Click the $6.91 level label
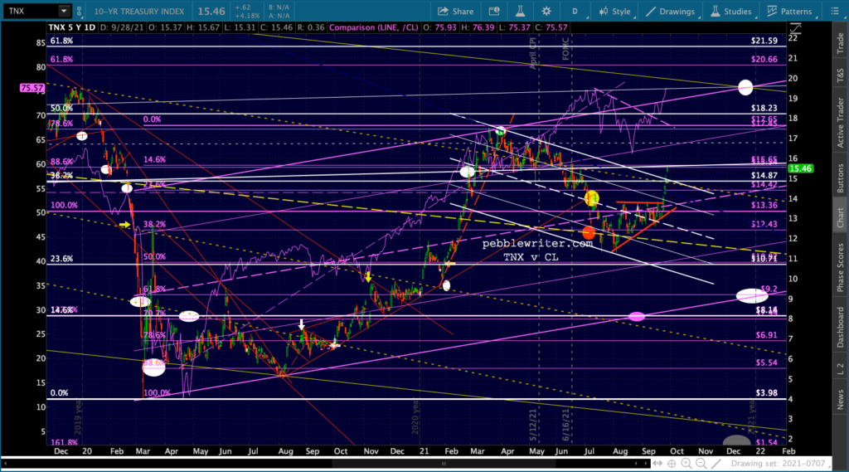 coord(766,335)
